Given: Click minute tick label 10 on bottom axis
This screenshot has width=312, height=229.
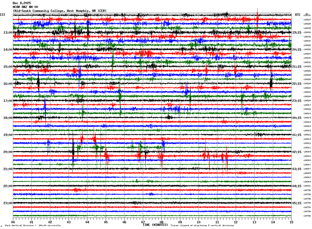Looking at the screenshot, I should (x=199, y=222).
